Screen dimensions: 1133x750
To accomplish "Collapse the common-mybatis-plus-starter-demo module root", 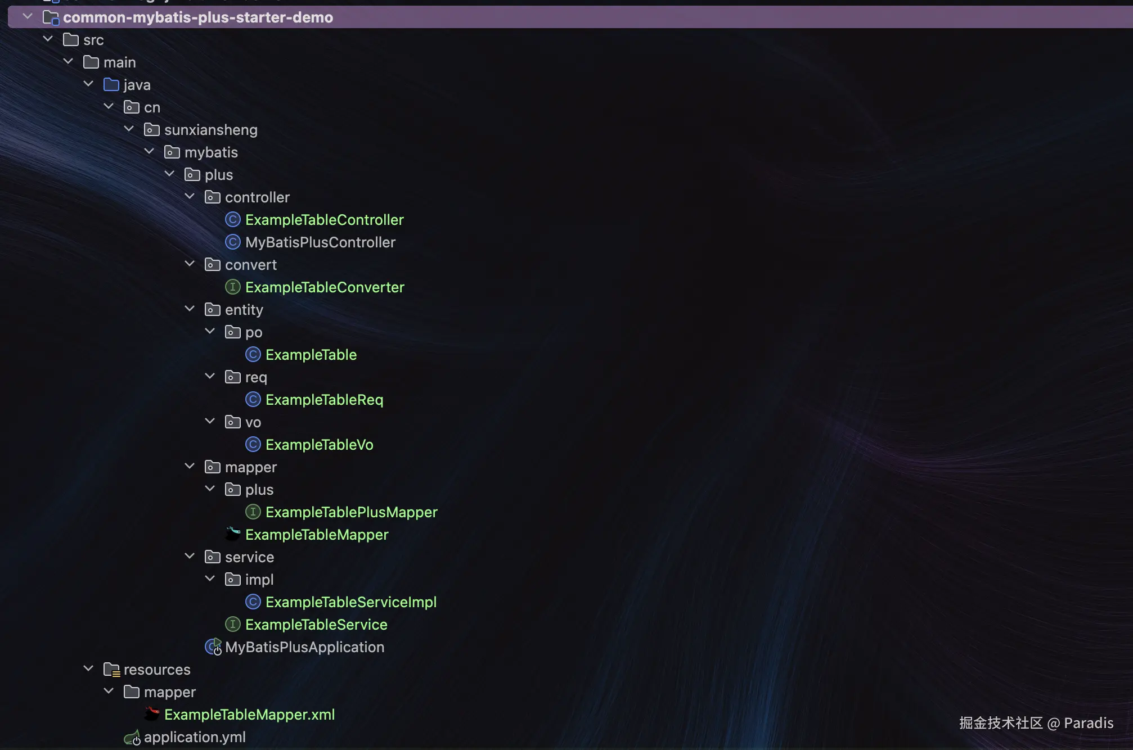I will tap(28, 17).
